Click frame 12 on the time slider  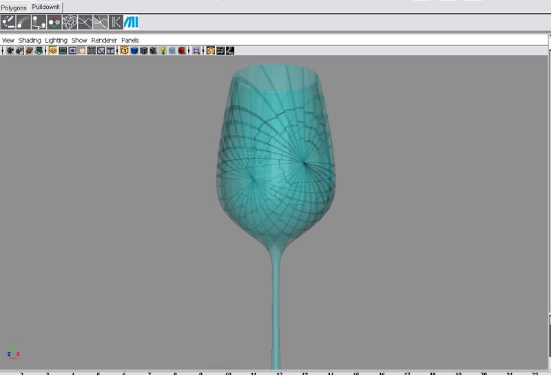pyautogui.click(x=279, y=372)
